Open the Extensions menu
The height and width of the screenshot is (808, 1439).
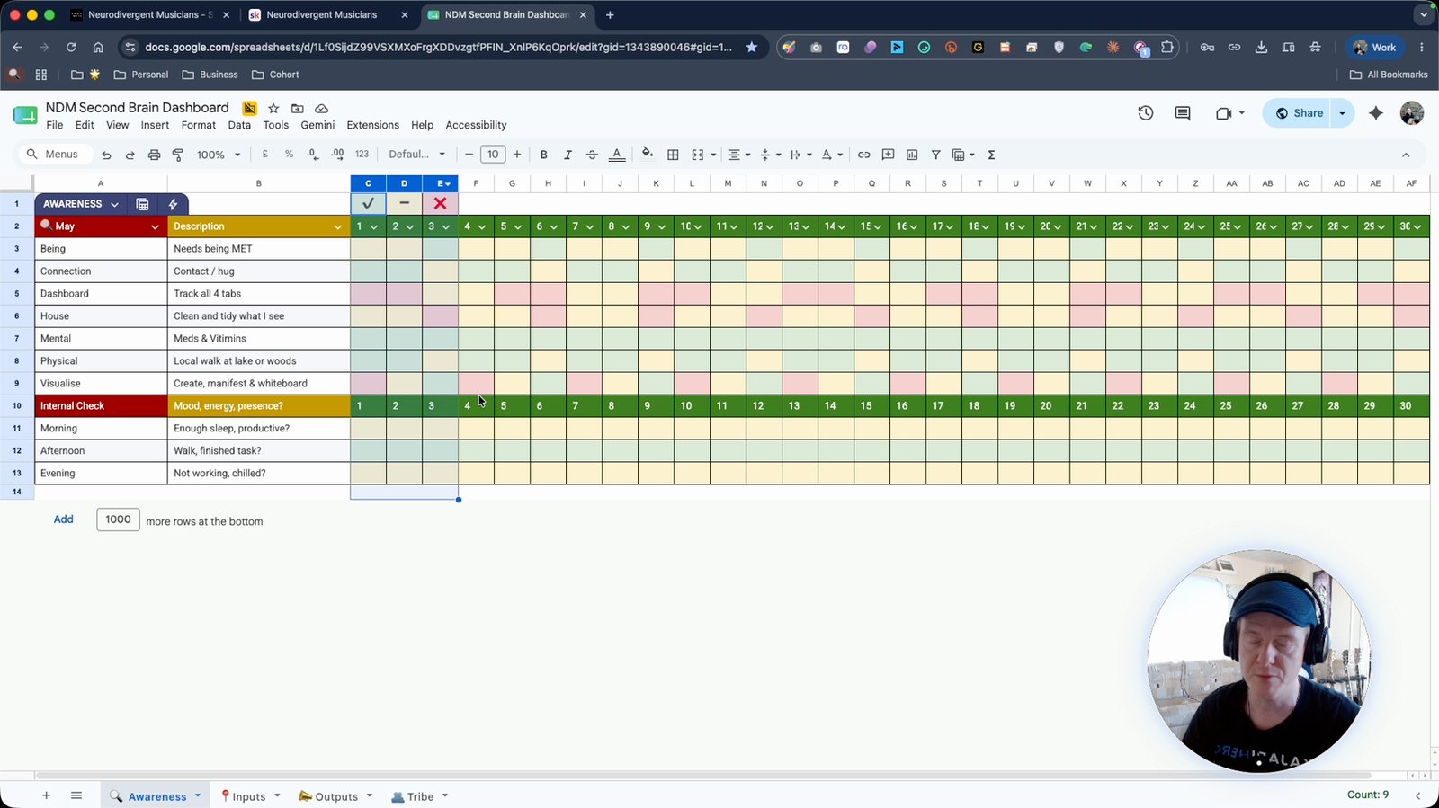point(372,125)
